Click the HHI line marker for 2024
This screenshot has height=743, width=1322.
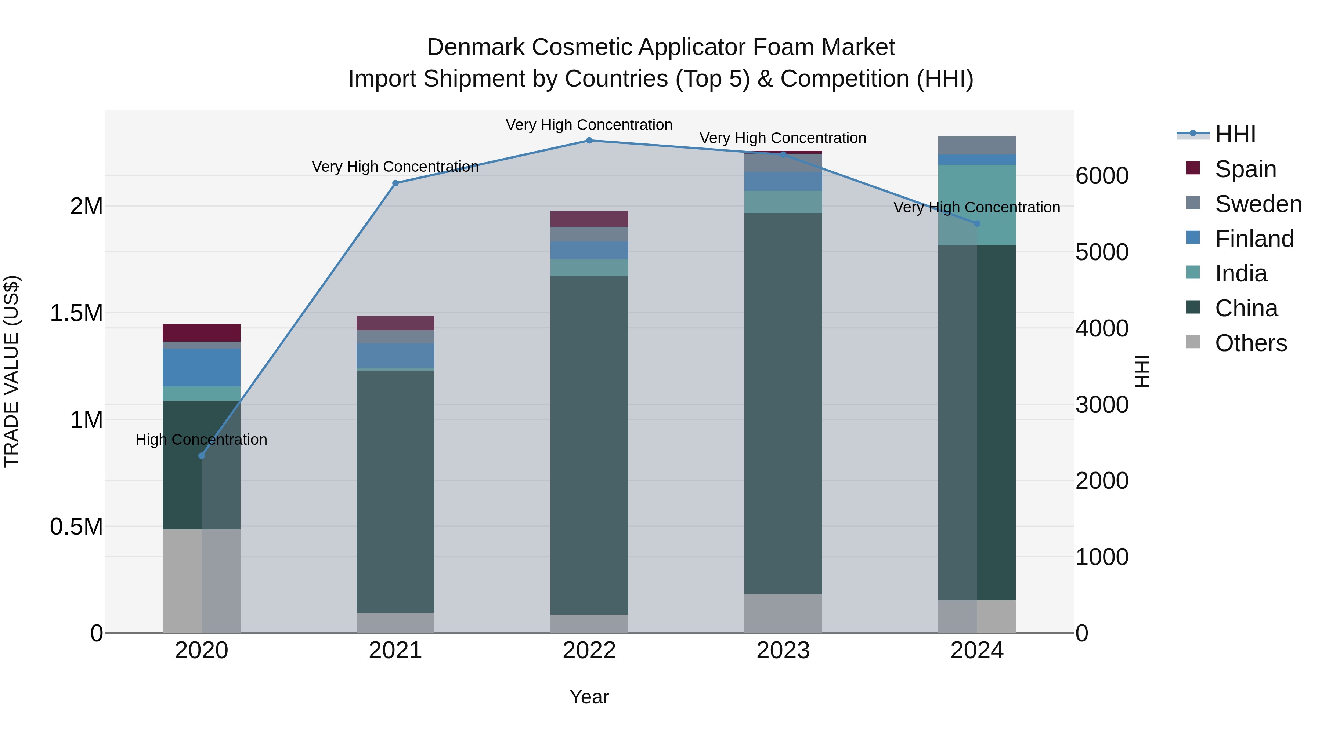977,223
